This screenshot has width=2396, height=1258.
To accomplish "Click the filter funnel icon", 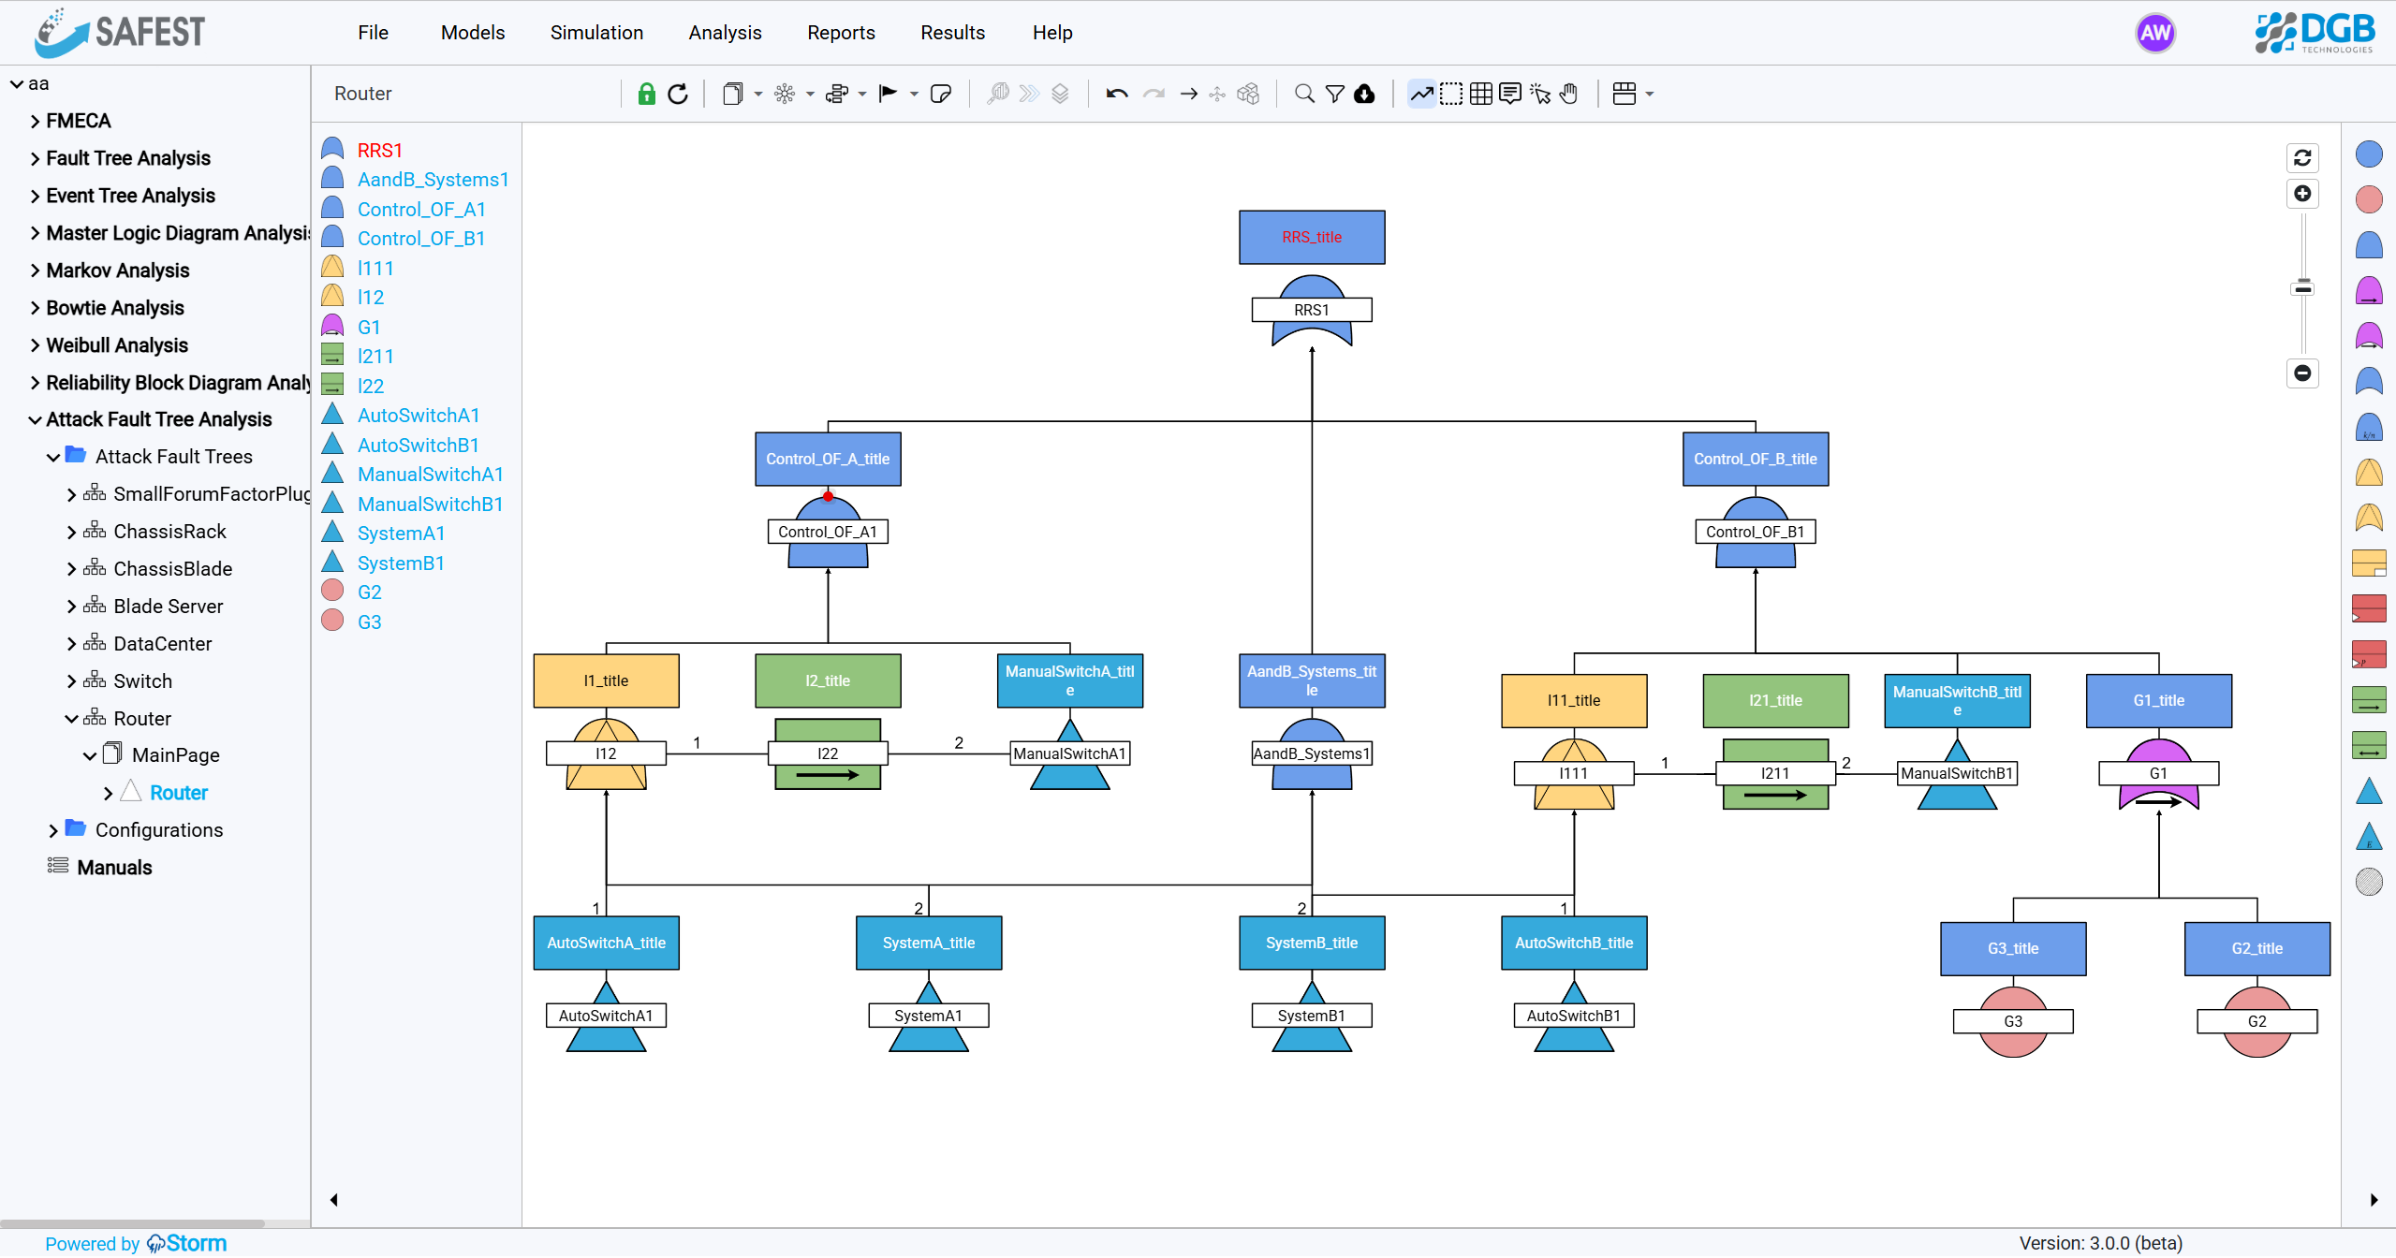I will point(1333,94).
